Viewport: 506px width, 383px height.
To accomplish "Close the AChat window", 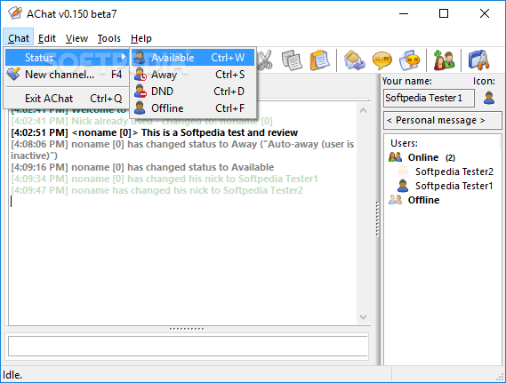I will [484, 13].
